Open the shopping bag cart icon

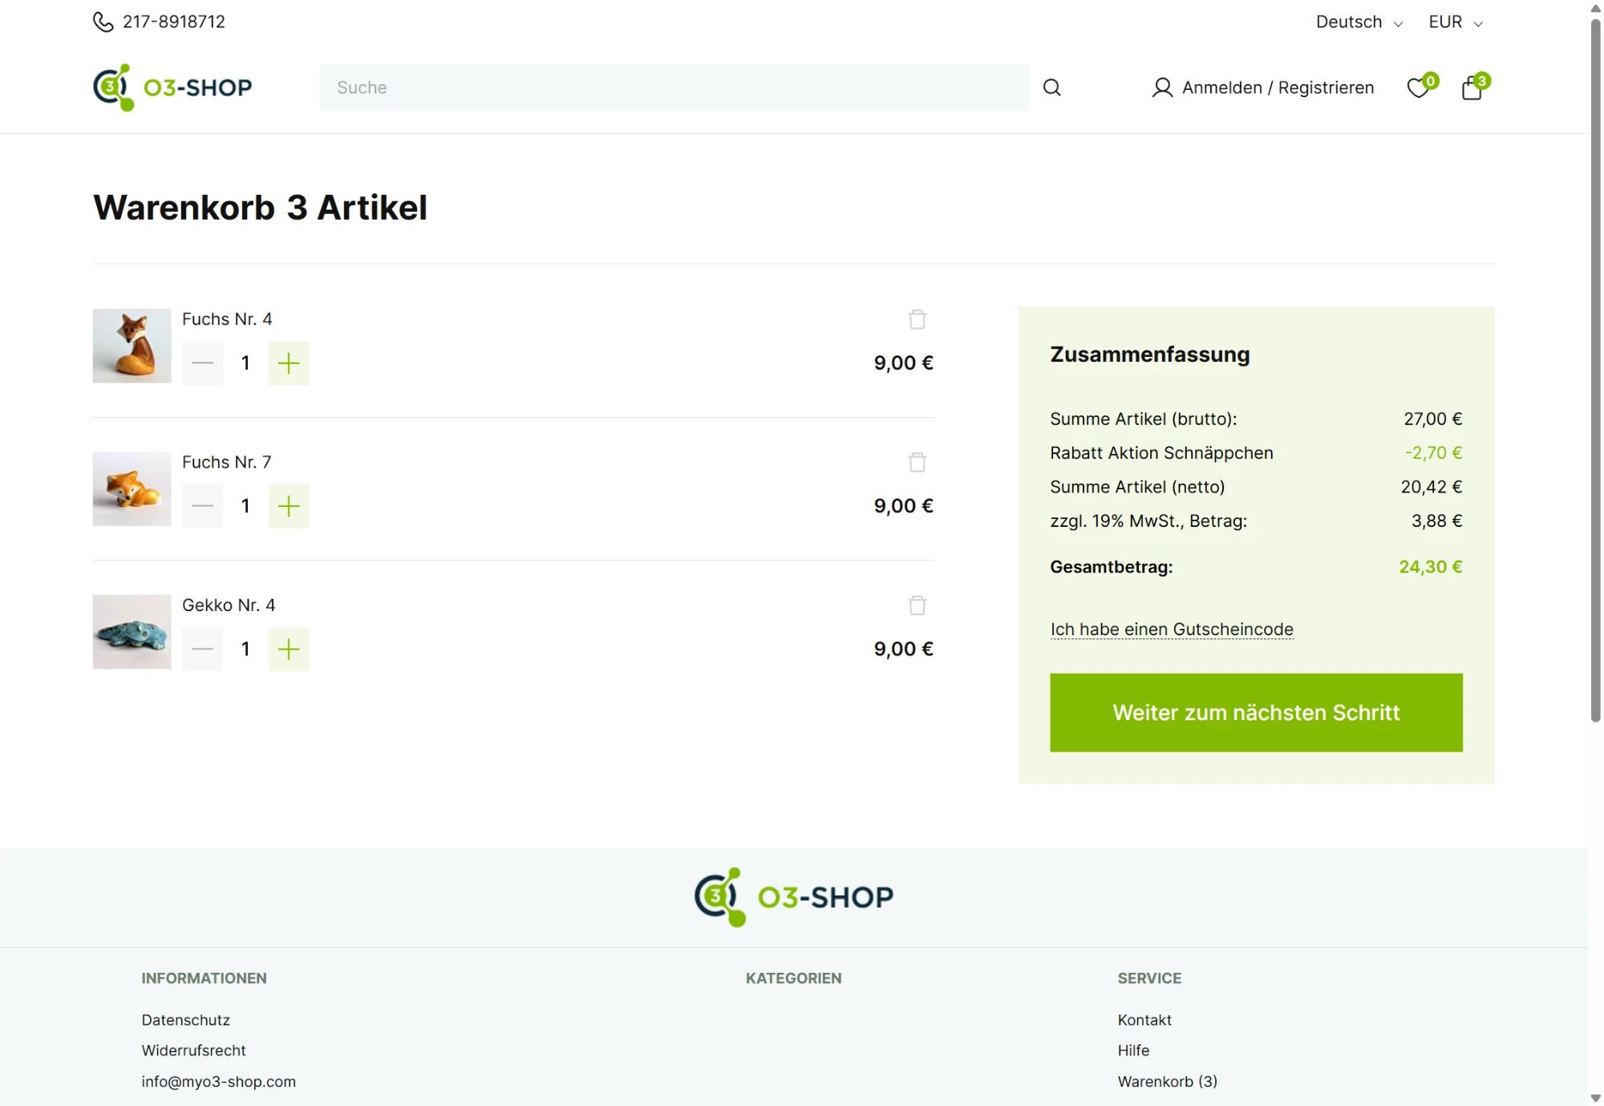(1472, 87)
